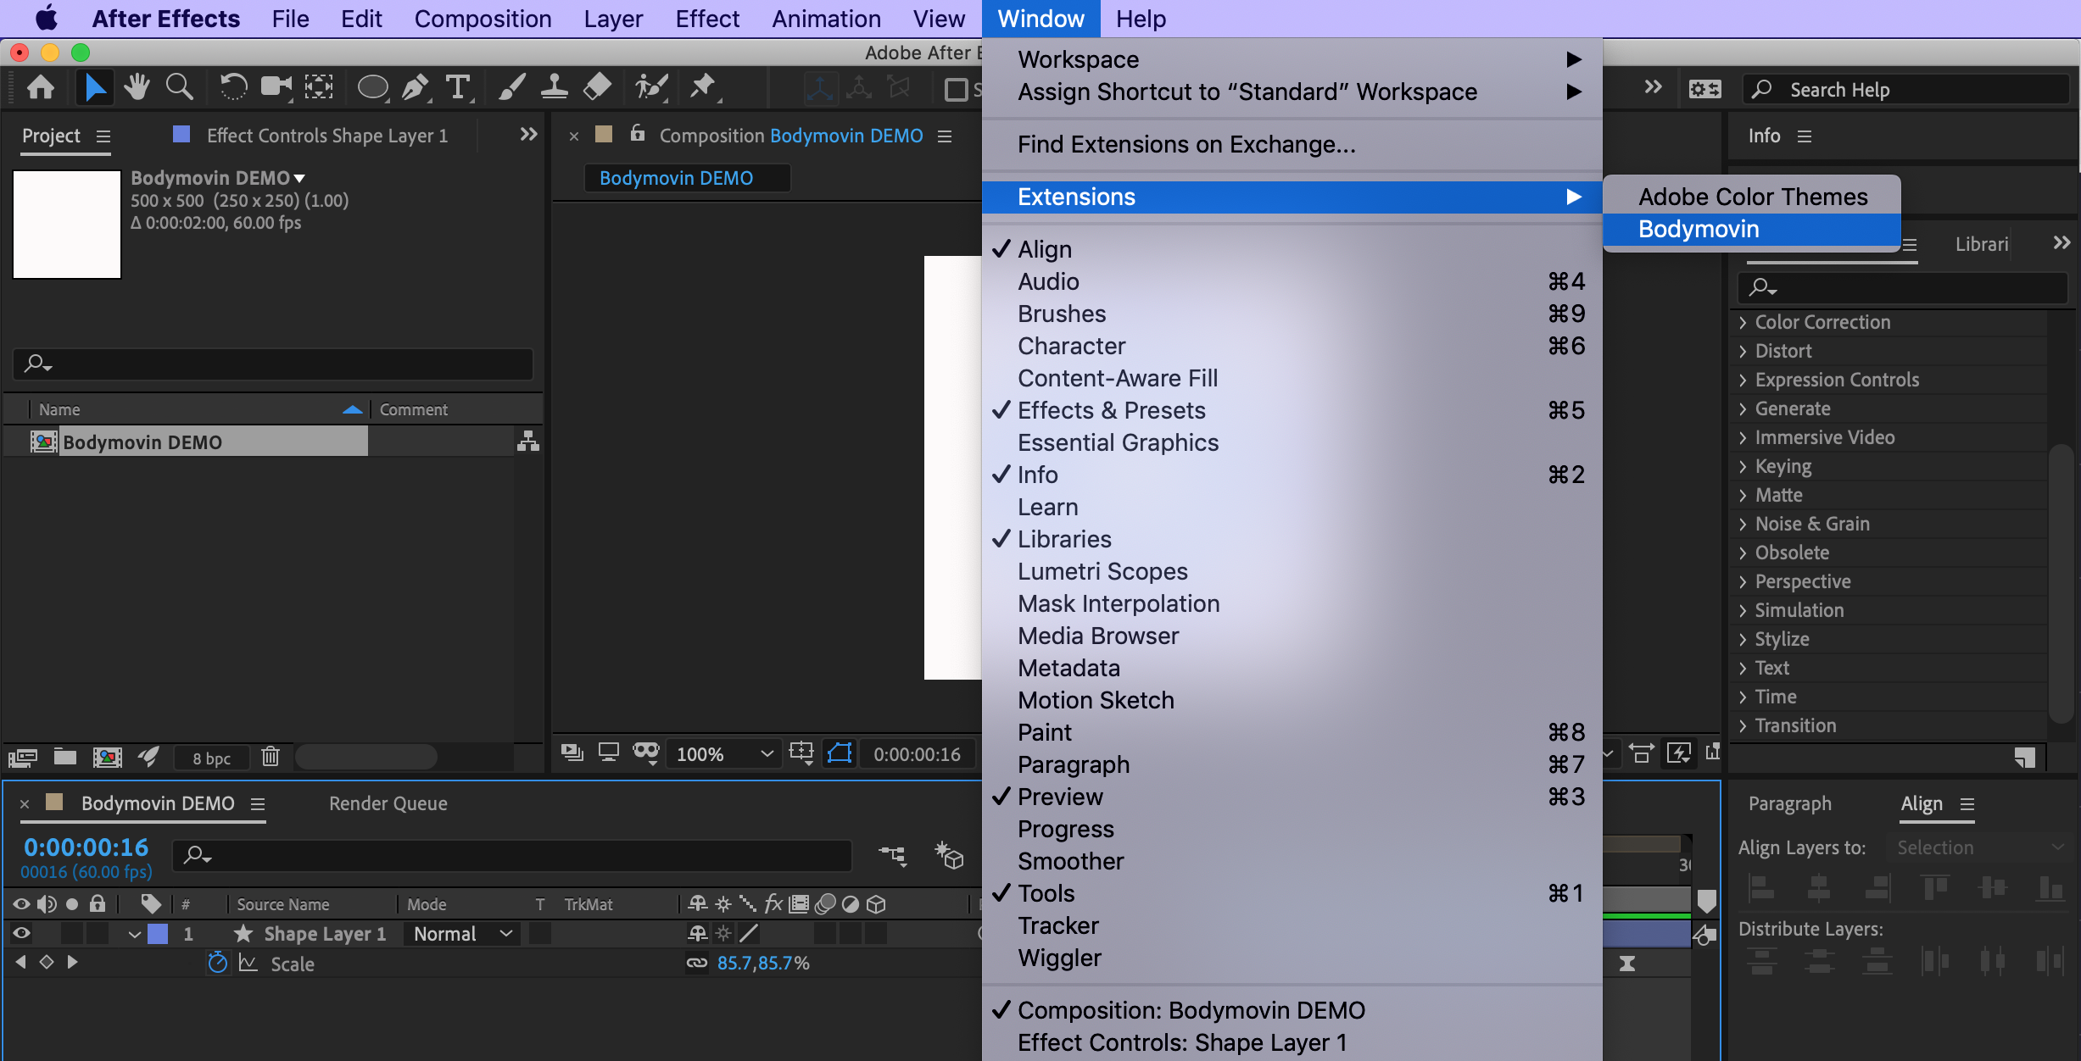This screenshot has width=2081, height=1061.
Task: Toggle the Scale stopwatch keyframe icon
Action: (218, 963)
